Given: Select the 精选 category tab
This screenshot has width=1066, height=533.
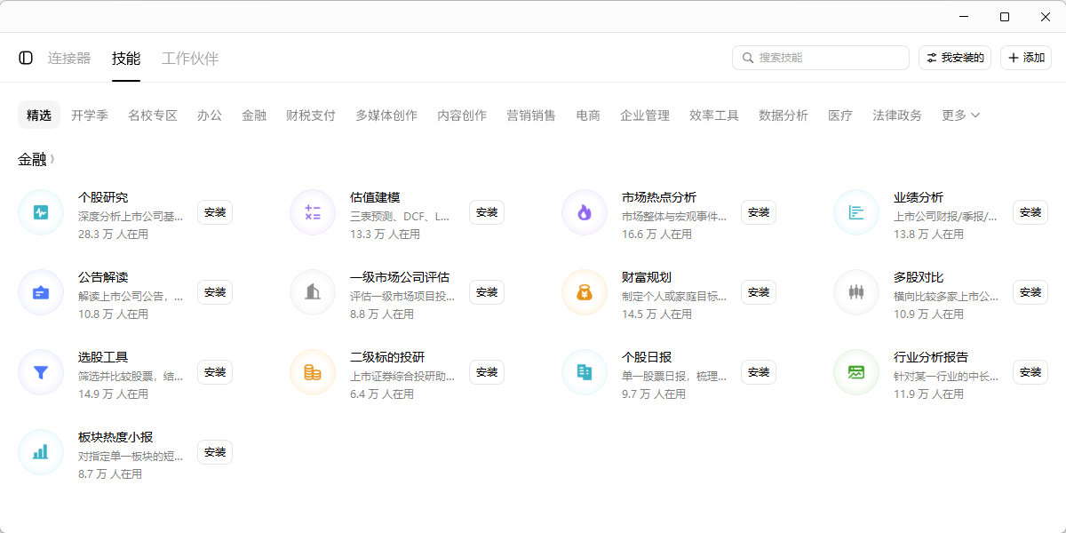Looking at the screenshot, I should pyautogui.click(x=39, y=115).
